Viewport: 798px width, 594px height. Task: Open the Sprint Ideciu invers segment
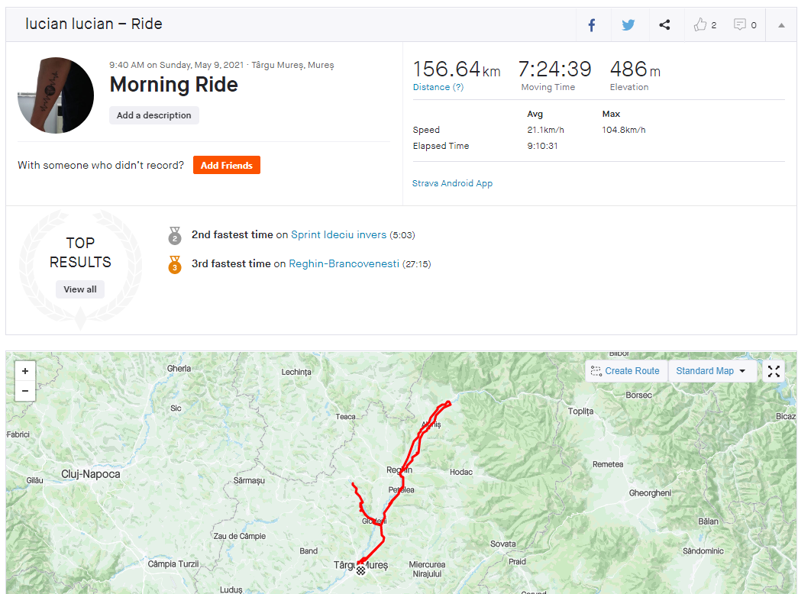338,235
